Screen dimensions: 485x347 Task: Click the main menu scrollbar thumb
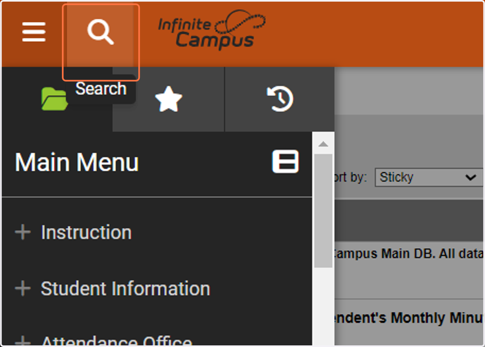323,210
